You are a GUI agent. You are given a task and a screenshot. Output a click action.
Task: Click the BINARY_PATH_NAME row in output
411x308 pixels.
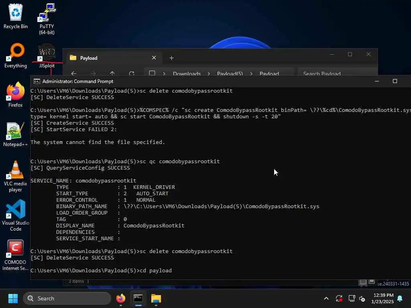click(188, 207)
